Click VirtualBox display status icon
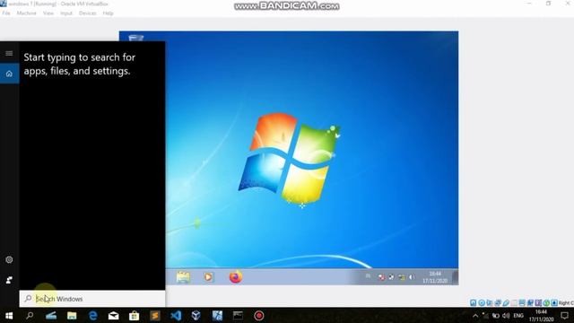The height and width of the screenshot is (323, 574). point(522,302)
